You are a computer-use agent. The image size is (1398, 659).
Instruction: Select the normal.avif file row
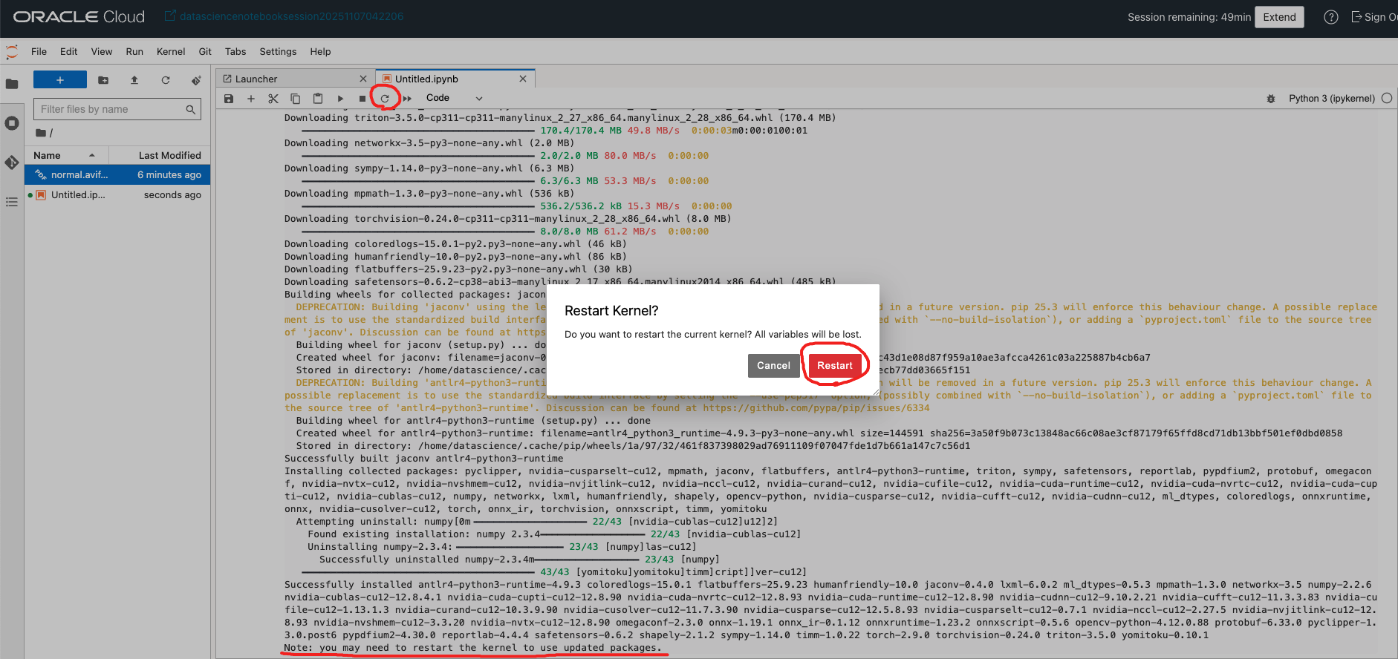pos(117,174)
